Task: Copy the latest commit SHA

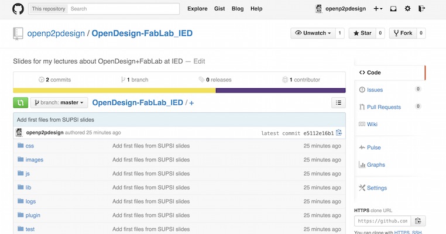Action: tap(339, 133)
